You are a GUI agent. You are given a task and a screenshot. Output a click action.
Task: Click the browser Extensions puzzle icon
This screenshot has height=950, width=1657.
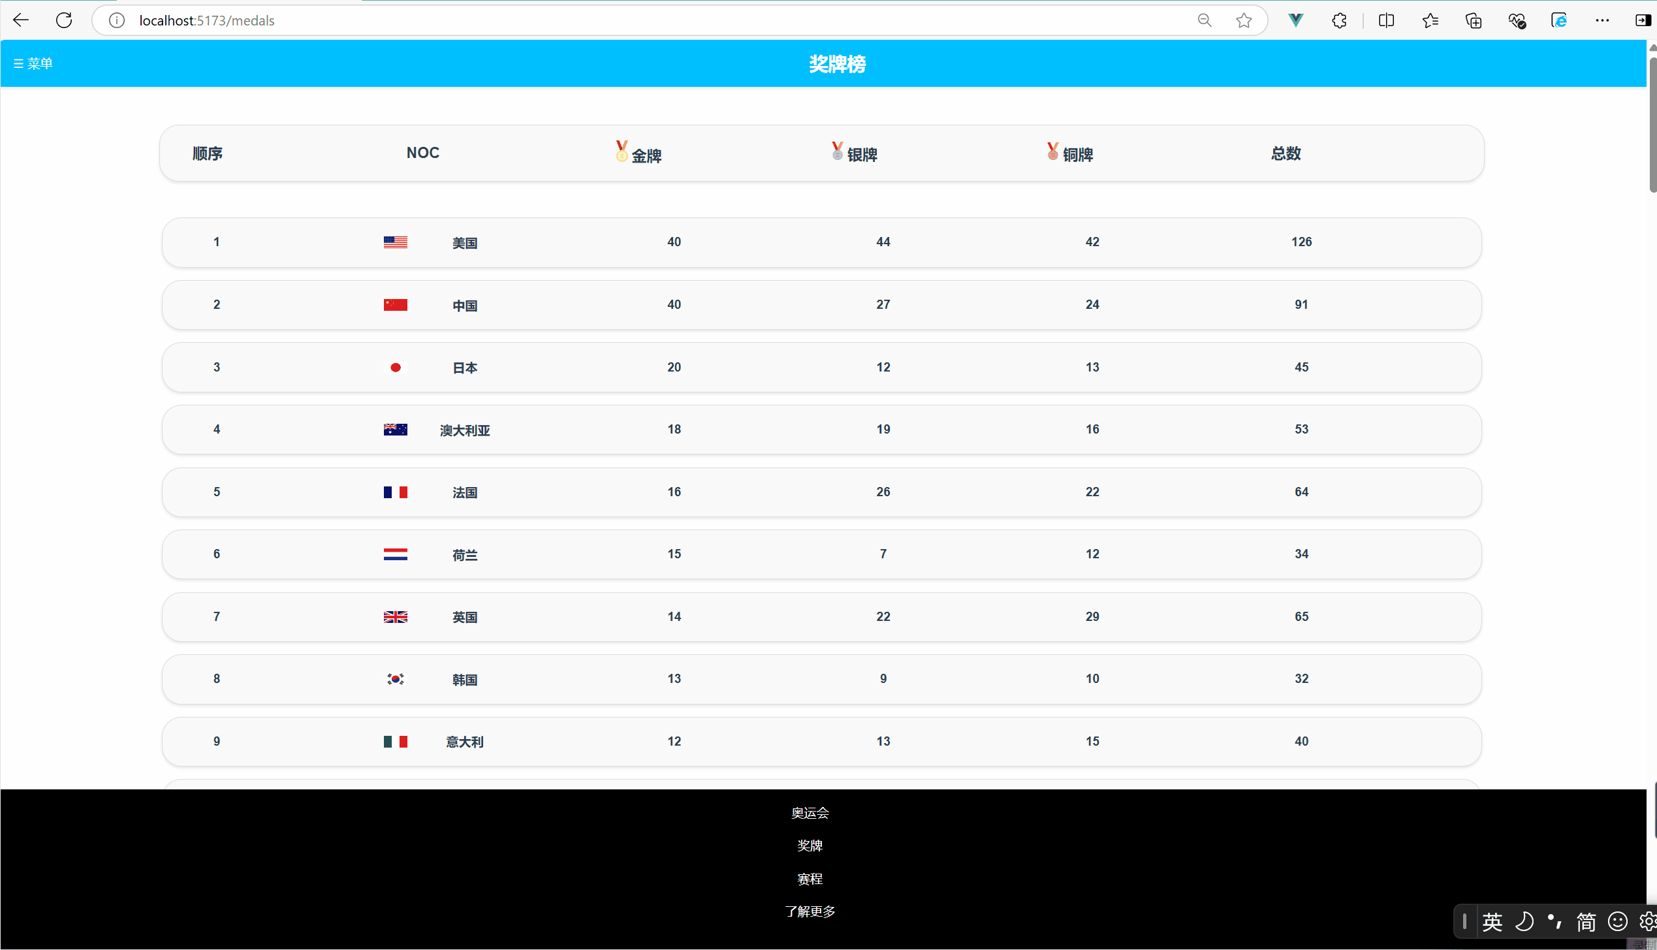[1339, 20]
